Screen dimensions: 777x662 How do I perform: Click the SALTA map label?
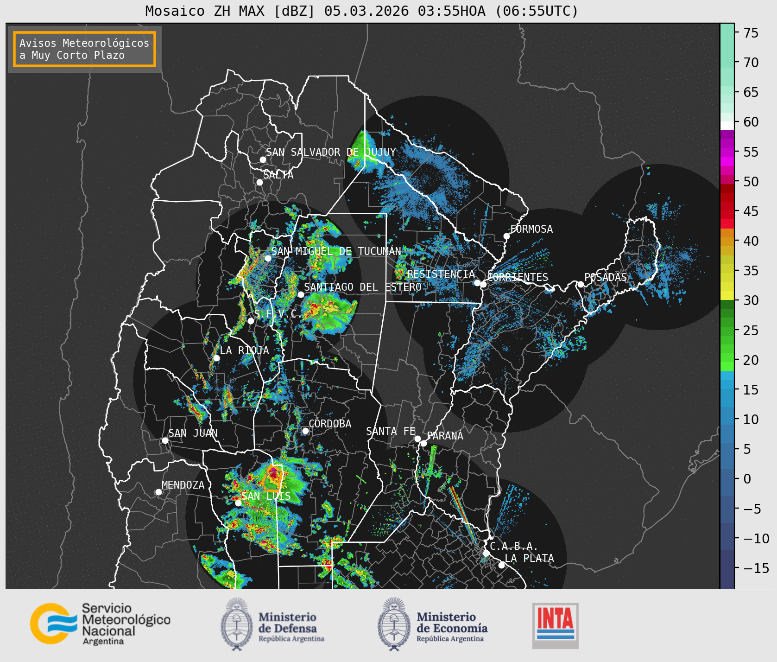coord(278,175)
